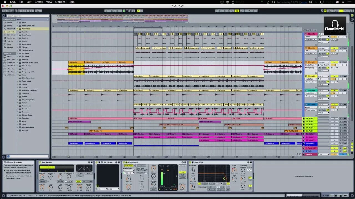Screen dimensions: 355x199
Task: Select Reverb in the effects list
Action: coord(25,109)
